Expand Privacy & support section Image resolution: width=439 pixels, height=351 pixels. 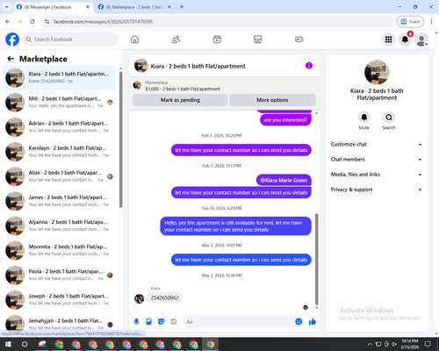(377, 190)
